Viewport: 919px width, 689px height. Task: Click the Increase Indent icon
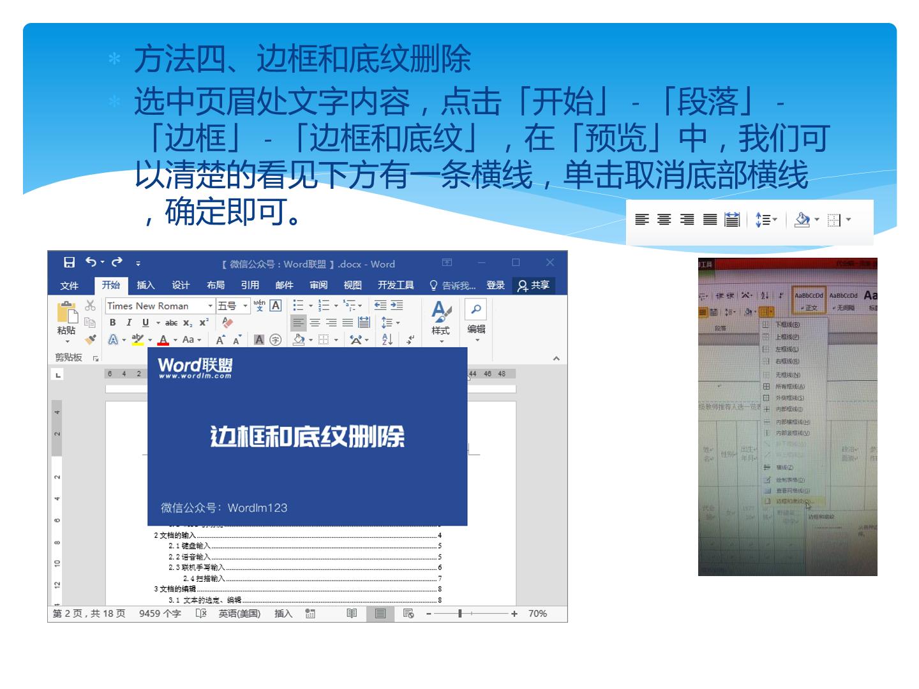point(397,306)
